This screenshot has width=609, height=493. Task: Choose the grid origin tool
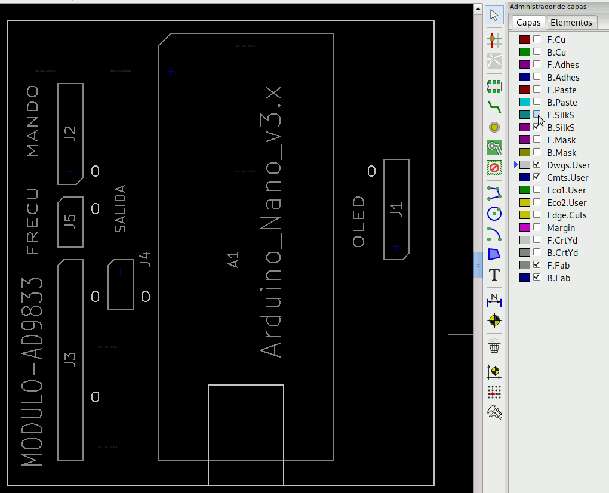coord(494,392)
